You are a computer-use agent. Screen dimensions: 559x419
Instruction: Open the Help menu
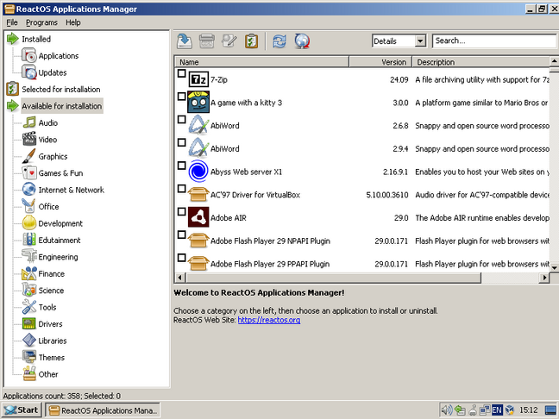pyautogui.click(x=73, y=22)
